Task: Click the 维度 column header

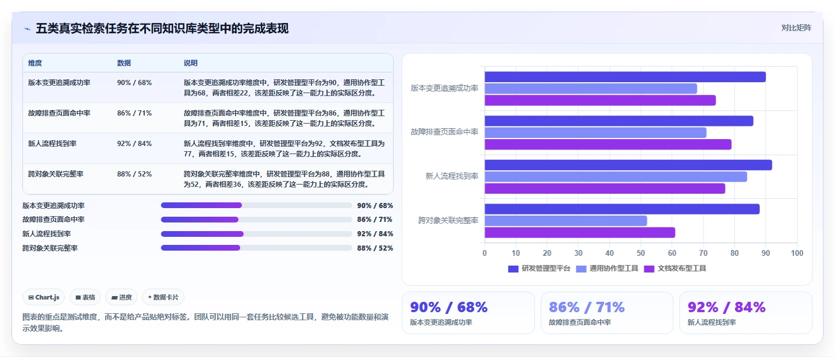Action: coord(35,63)
